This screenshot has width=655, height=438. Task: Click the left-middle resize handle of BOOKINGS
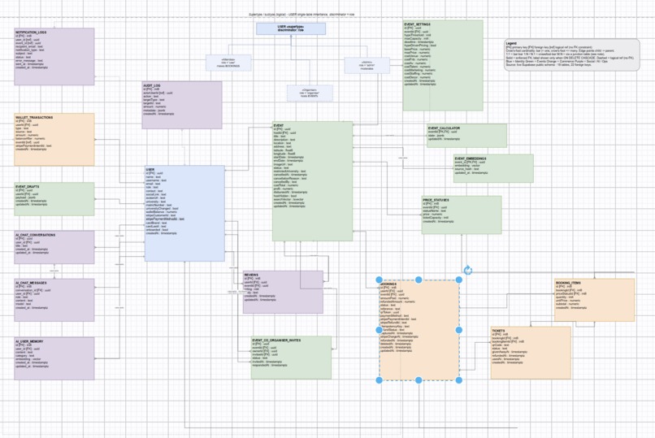pos(379,330)
